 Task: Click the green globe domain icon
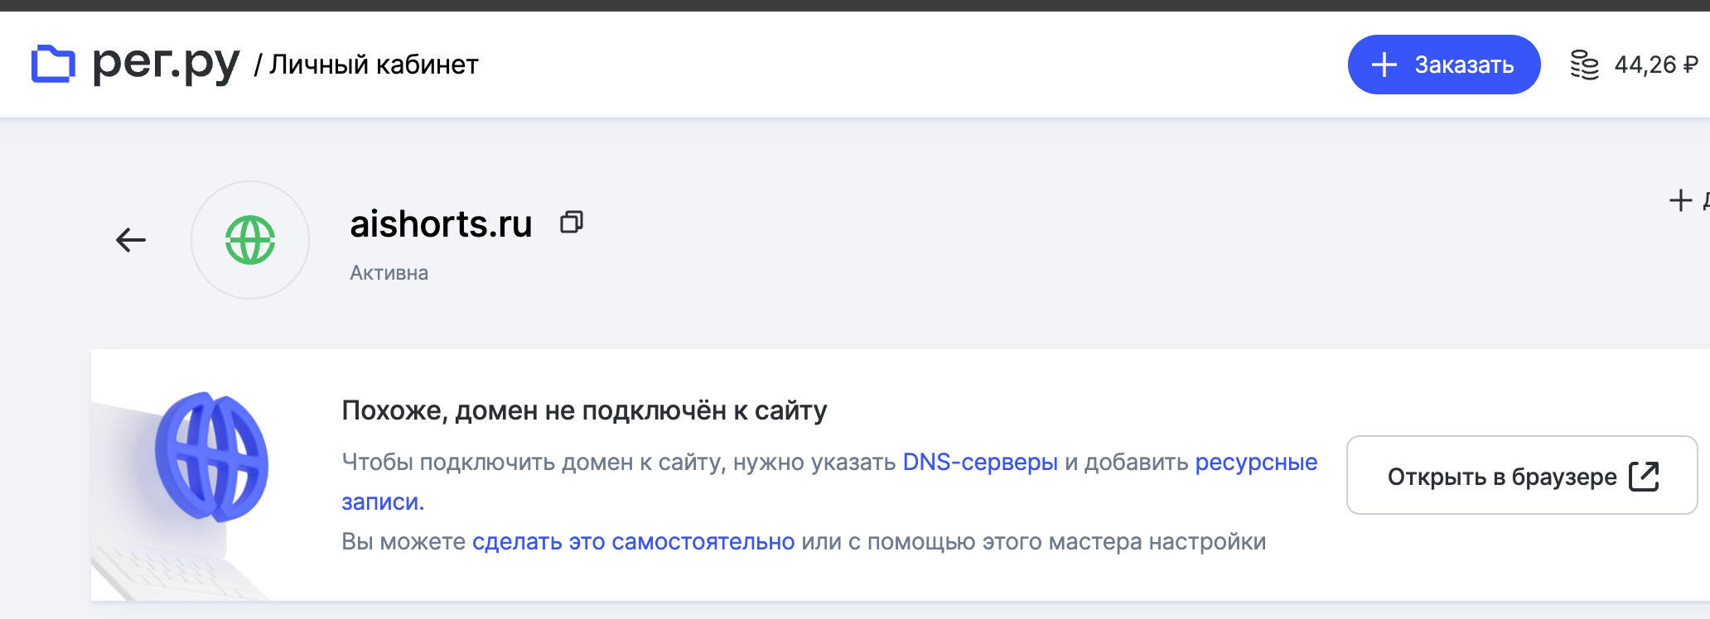[x=250, y=240]
